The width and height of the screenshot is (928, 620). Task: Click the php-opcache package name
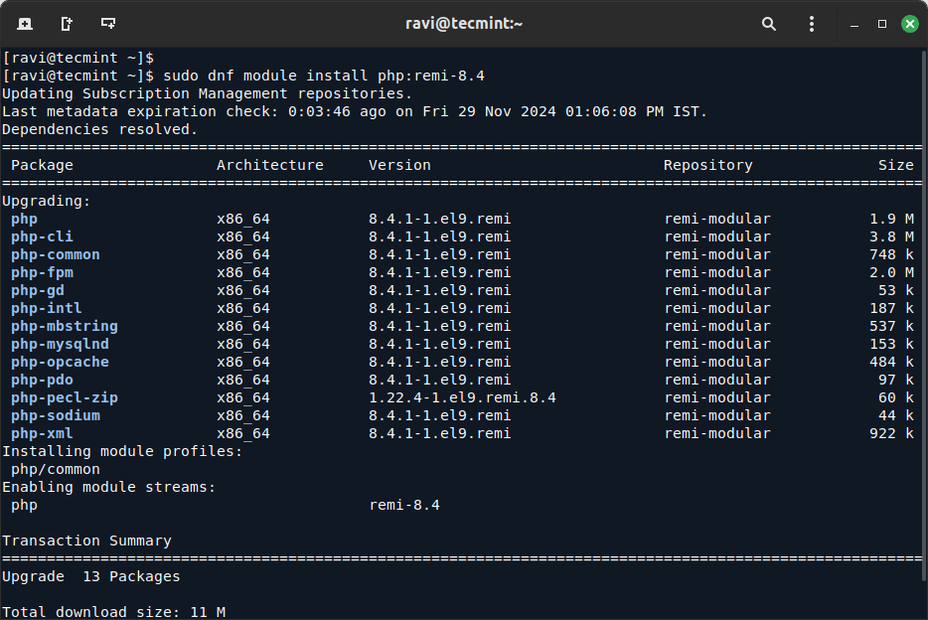pos(60,362)
